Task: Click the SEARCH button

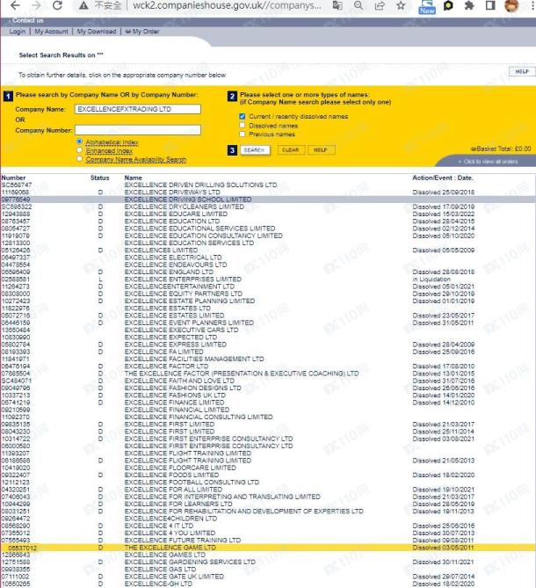Action: (255, 150)
